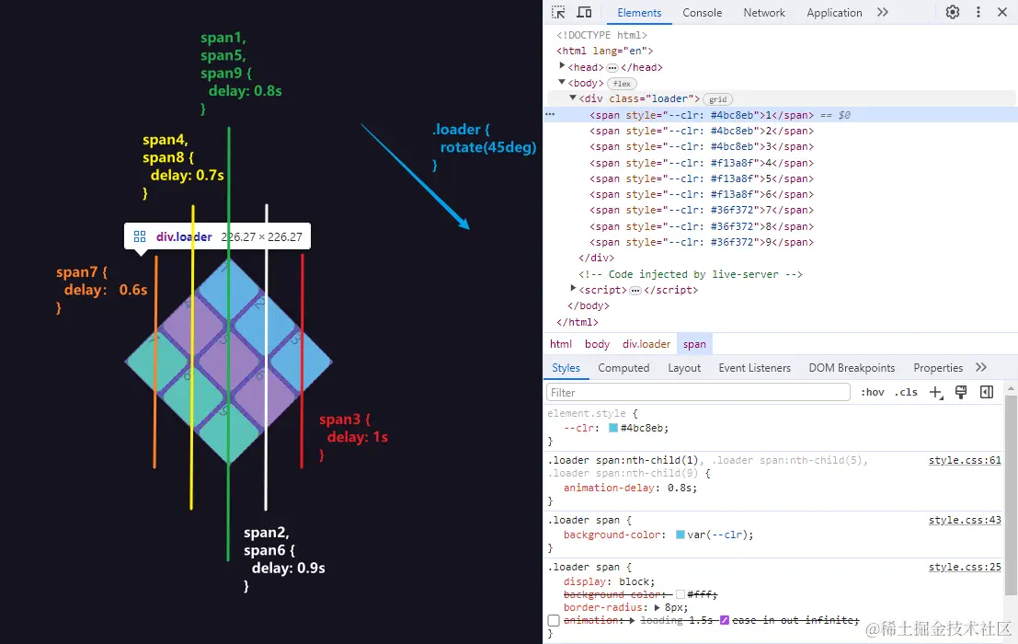Switch to the Computed pane
1018x644 pixels.
point(623,368)
